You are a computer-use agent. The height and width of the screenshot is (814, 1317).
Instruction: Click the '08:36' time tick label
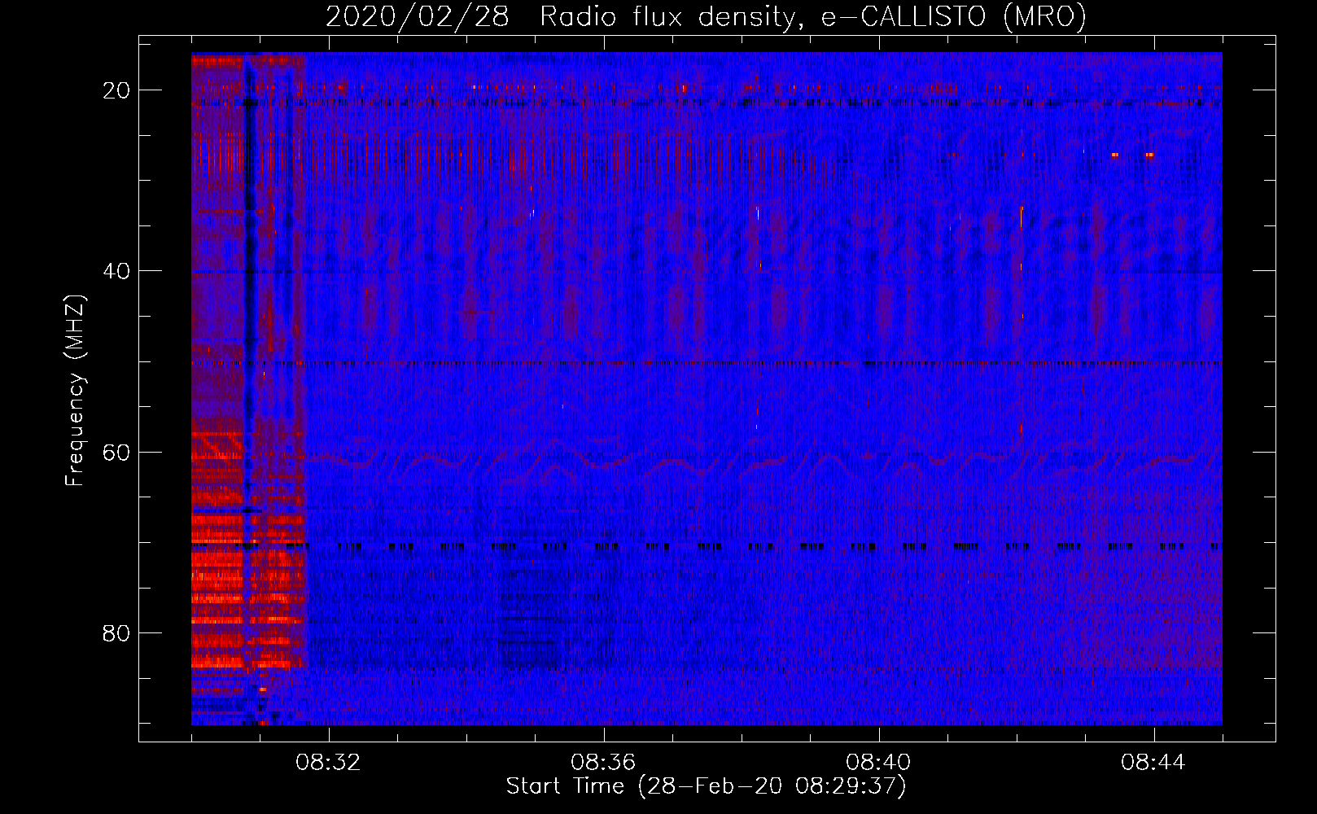(x=603, y=763)
